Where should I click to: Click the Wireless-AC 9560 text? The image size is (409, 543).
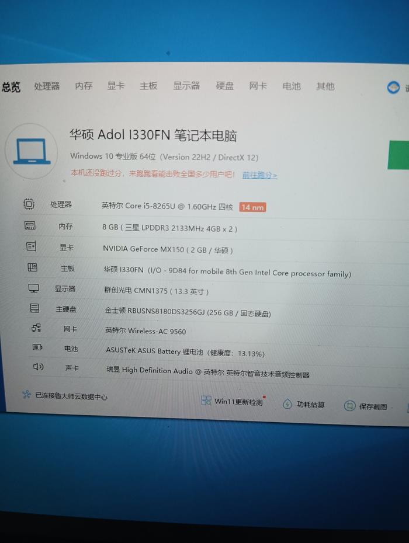[145, 330]
